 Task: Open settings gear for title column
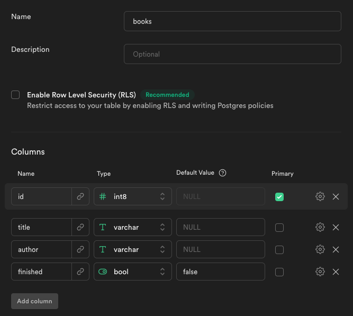point(320,227)
